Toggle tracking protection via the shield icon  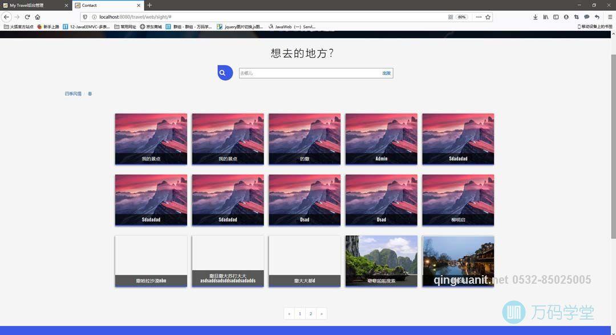(x=84, y=17)
